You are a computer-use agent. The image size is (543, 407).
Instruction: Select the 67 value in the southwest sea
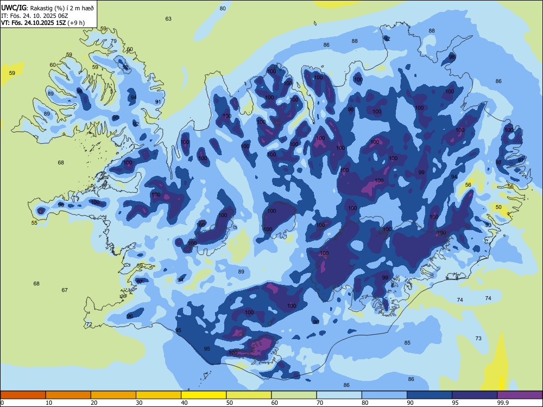click(65, 290)
